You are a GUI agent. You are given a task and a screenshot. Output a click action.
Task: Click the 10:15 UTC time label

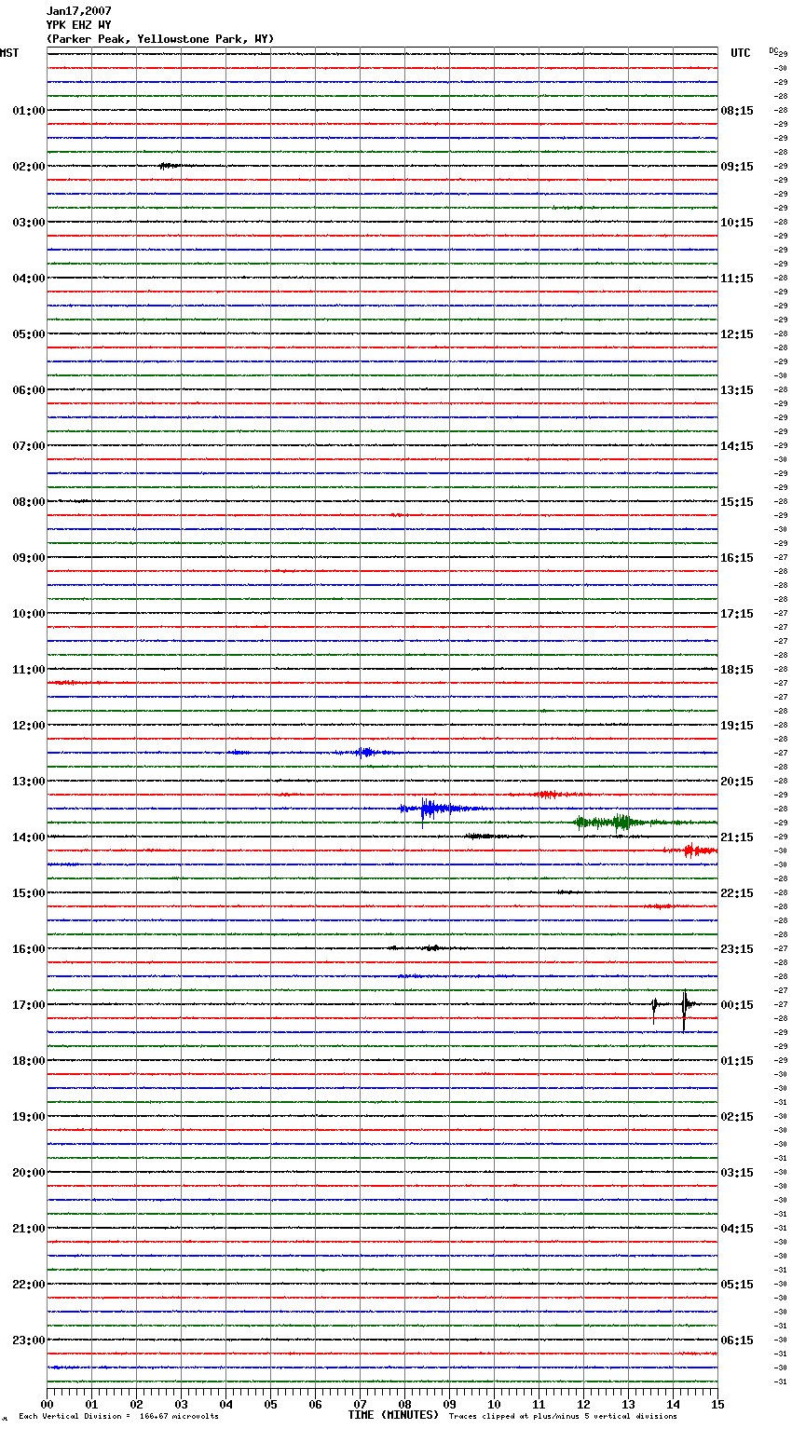(x=737, y=223)
